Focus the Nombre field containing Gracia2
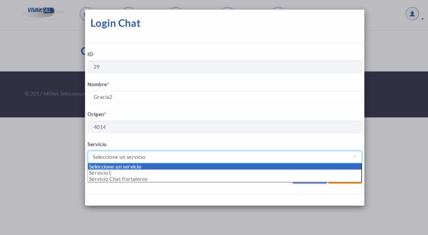 click(225, 97)
